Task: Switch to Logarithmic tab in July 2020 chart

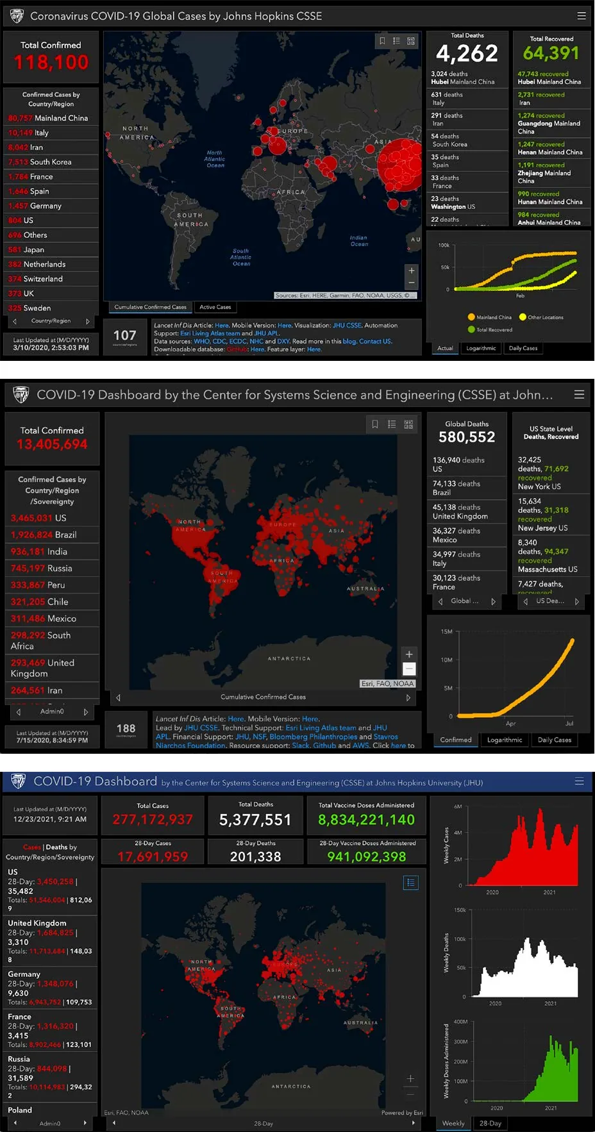Action: (x=505, y=740)
